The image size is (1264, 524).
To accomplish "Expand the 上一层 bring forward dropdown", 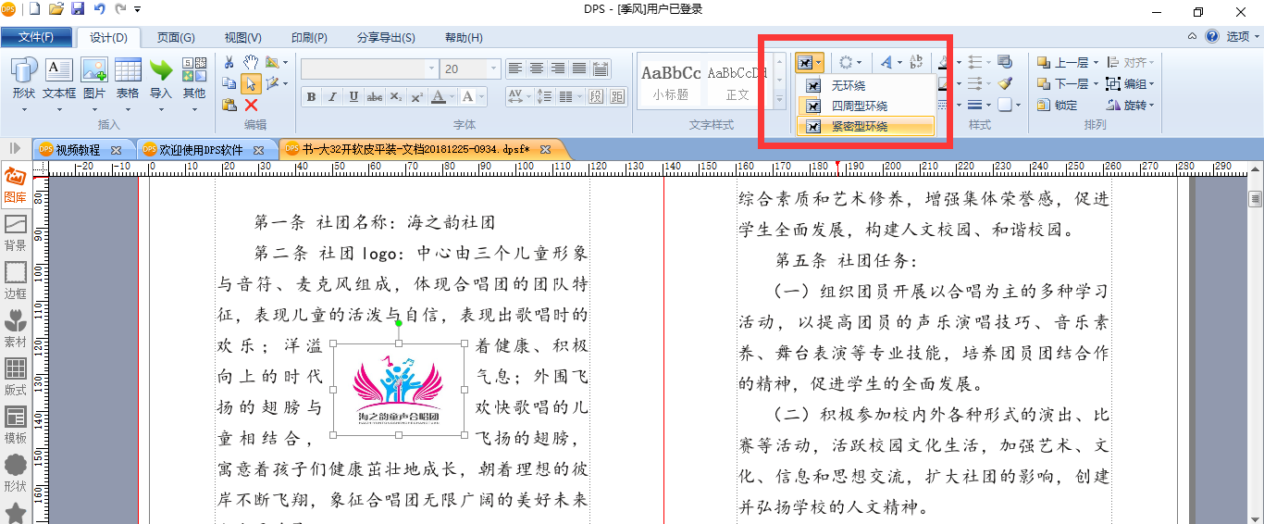I will coord(1096,63).
